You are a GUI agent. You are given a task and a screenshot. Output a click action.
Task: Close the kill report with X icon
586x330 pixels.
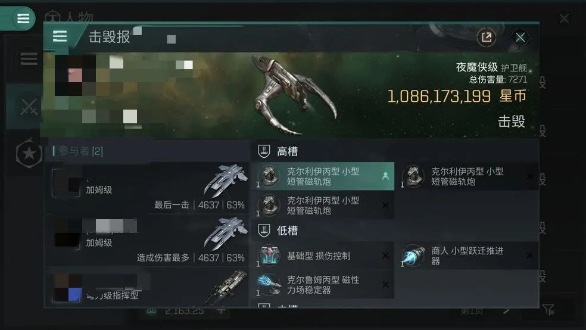(520, 38)
